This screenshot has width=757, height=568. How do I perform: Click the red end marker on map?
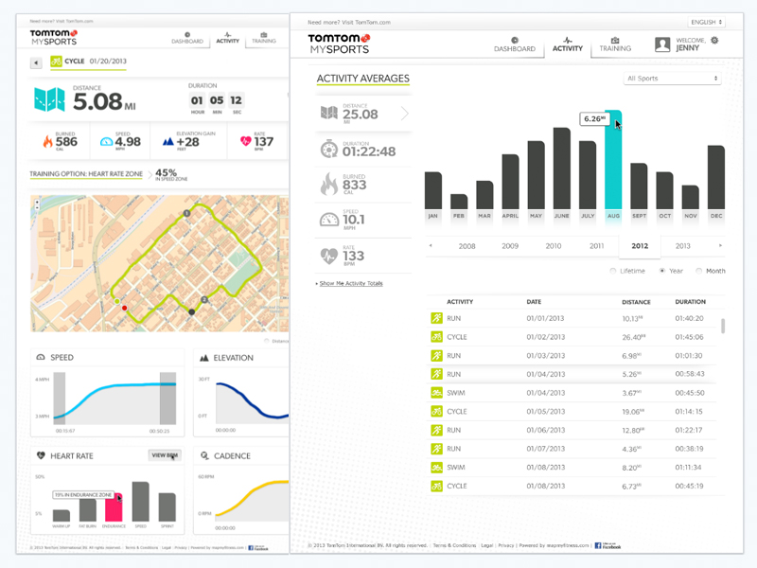[x=125, y=308]
